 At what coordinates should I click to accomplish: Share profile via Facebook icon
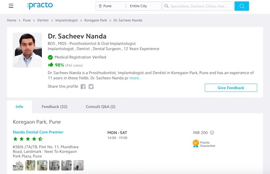pyautogui.click(x=83, y=86)
